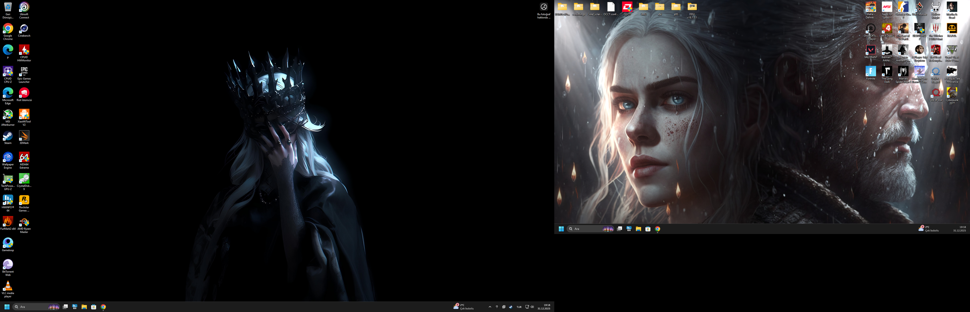Viewport: 970px width, 312px height.
Task: Launch VALORANT from the desktop
Action: (x=870, y=52)
